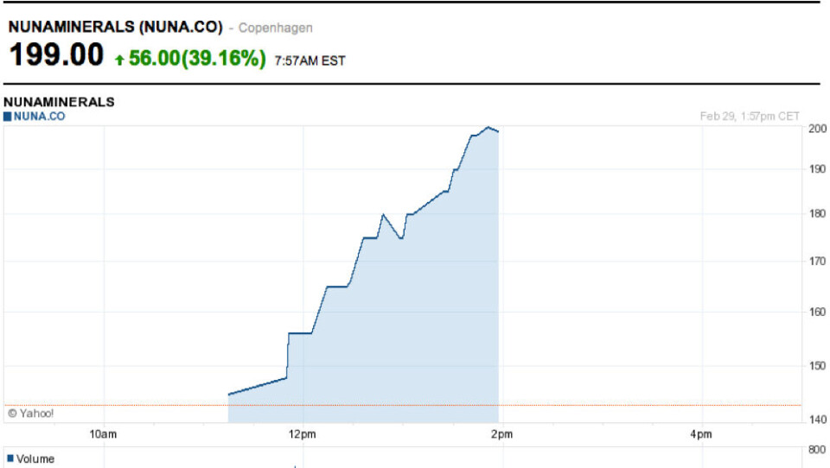Click the 160 price axis label

click(x=817, y=312)
